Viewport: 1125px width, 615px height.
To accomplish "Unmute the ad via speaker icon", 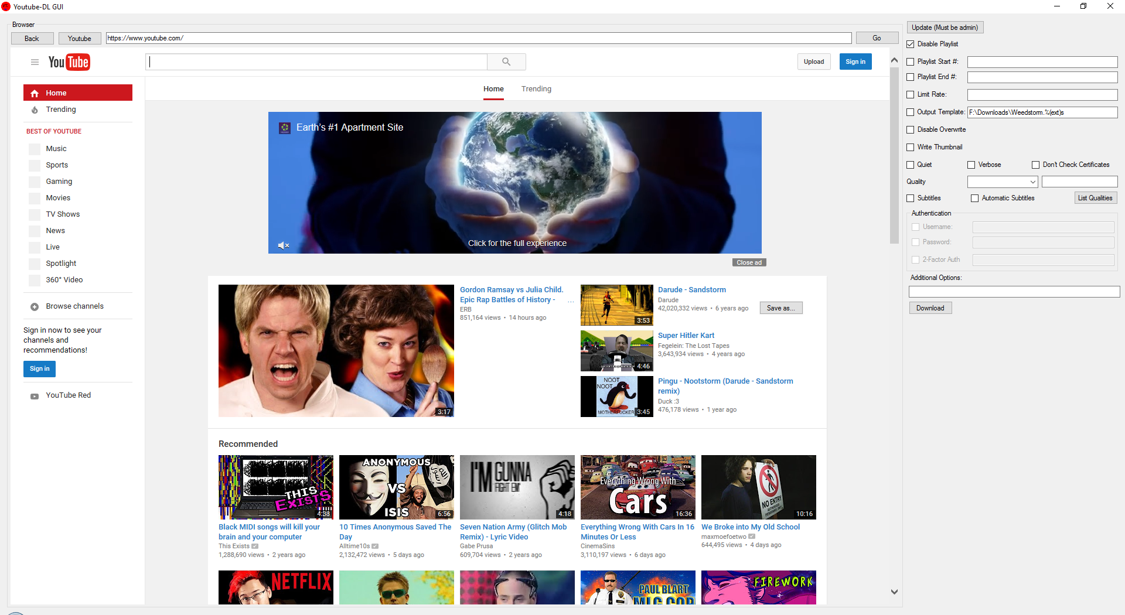I will click(284, 245).
